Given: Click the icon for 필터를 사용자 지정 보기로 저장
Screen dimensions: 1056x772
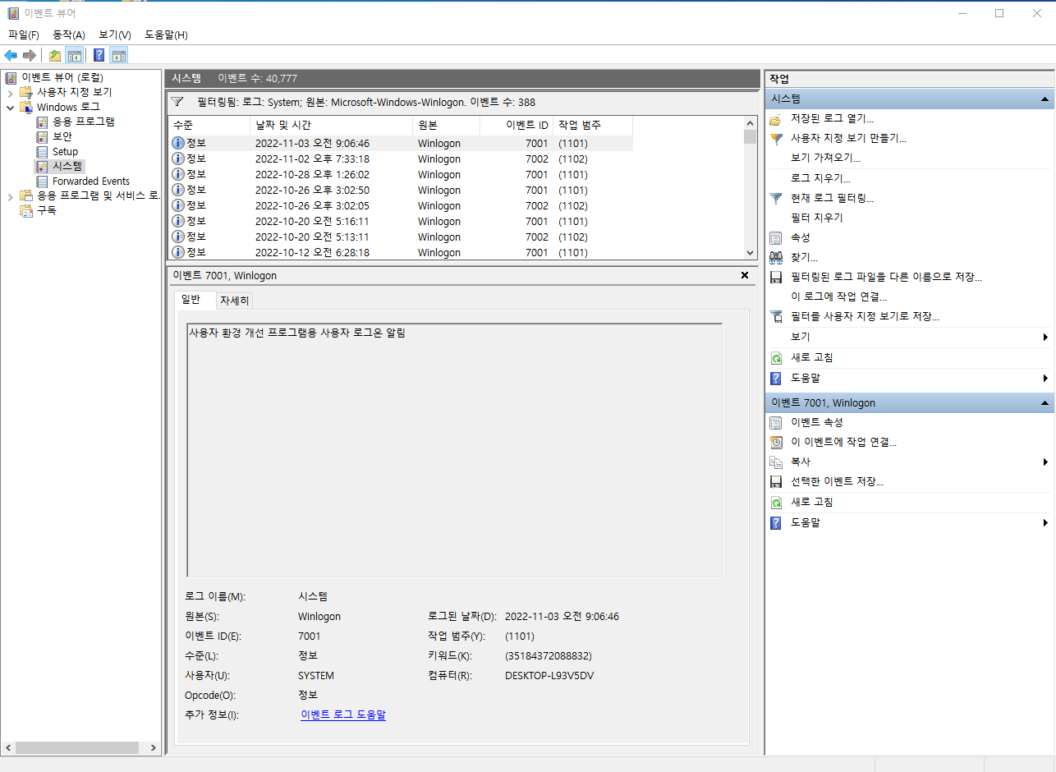Looking at the screenshot, I should [775, 316].
